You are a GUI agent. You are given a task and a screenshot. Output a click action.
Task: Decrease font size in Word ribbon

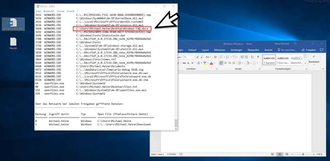point(202,57)
